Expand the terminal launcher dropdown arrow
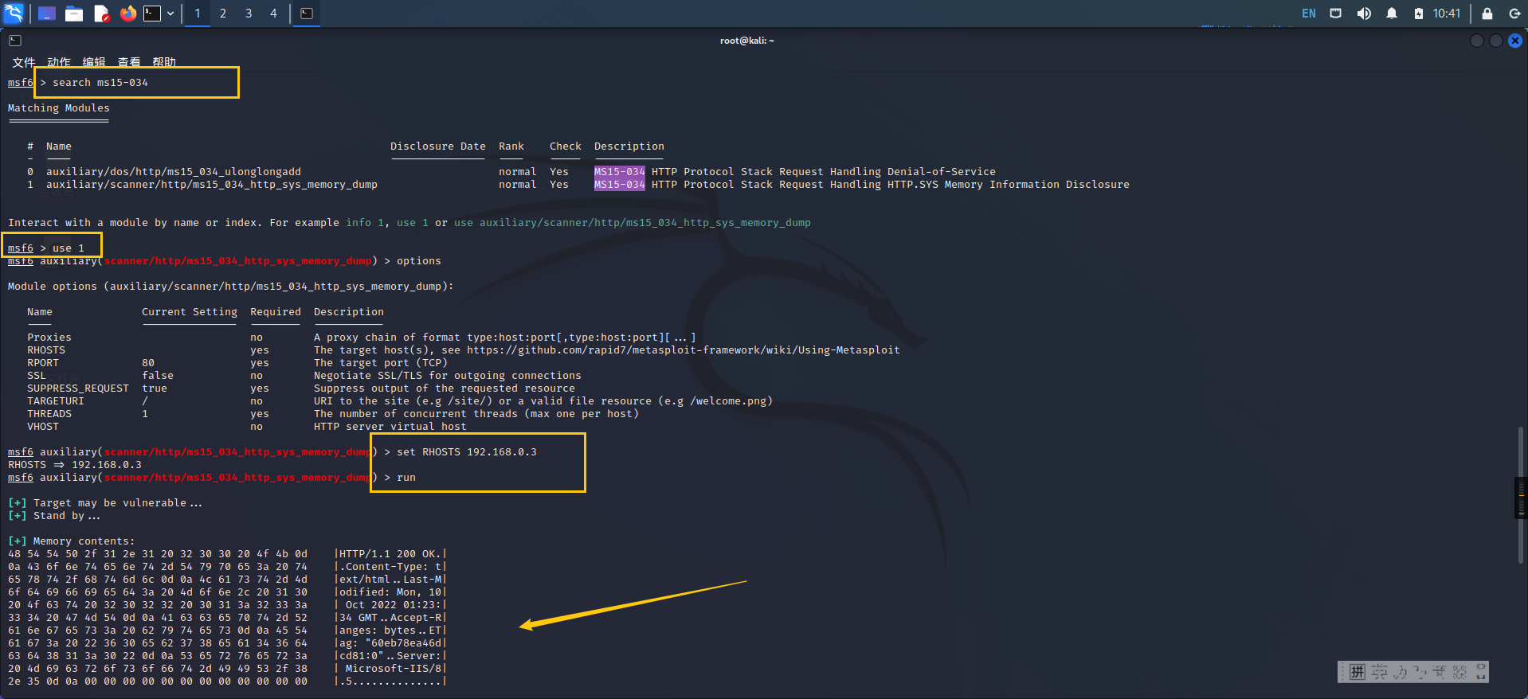 pyautogui.click(x=170, y=14)
